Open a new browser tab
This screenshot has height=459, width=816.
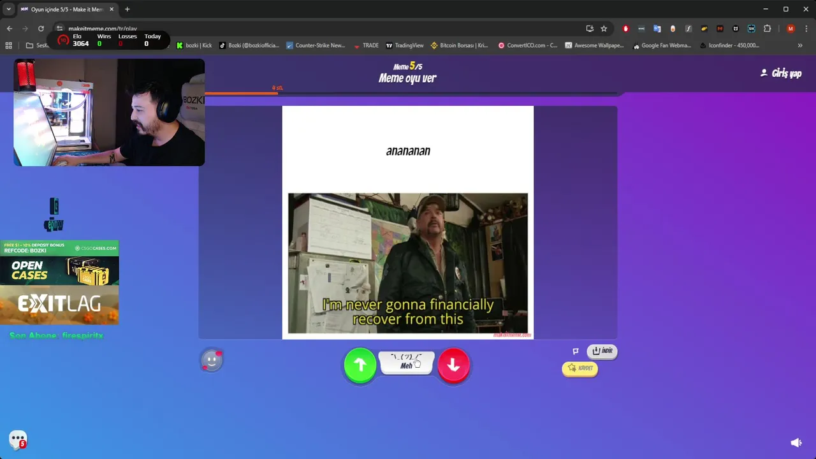127,9
